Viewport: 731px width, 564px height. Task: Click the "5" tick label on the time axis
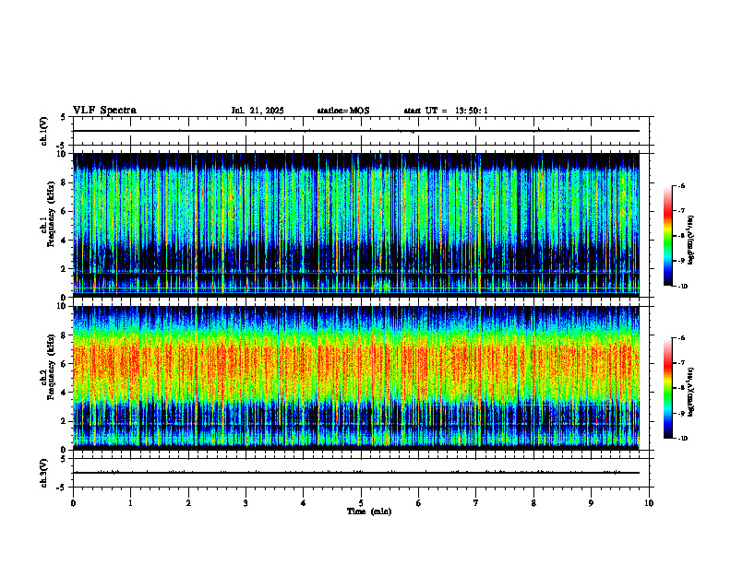(361, 503)
